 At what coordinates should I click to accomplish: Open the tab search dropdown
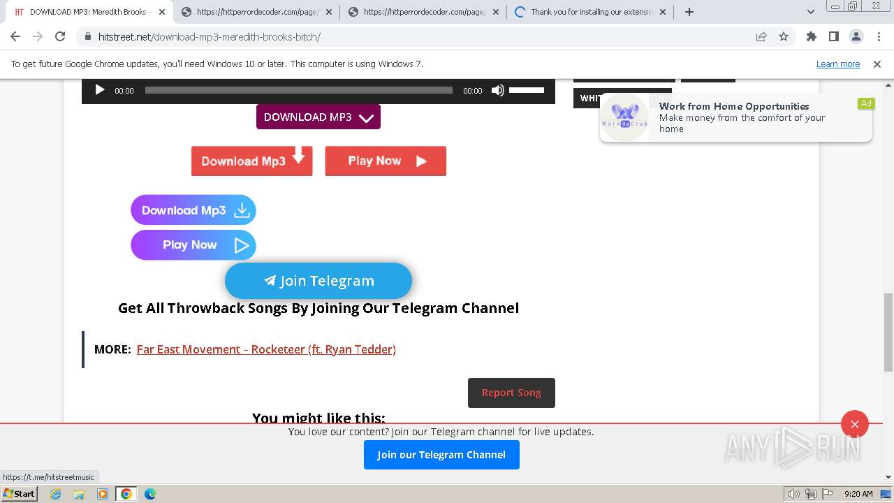point(810,12)
